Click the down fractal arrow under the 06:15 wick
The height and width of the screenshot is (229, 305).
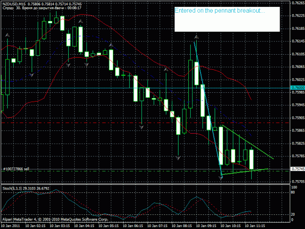pyautogui.click(x=142, y=127)
